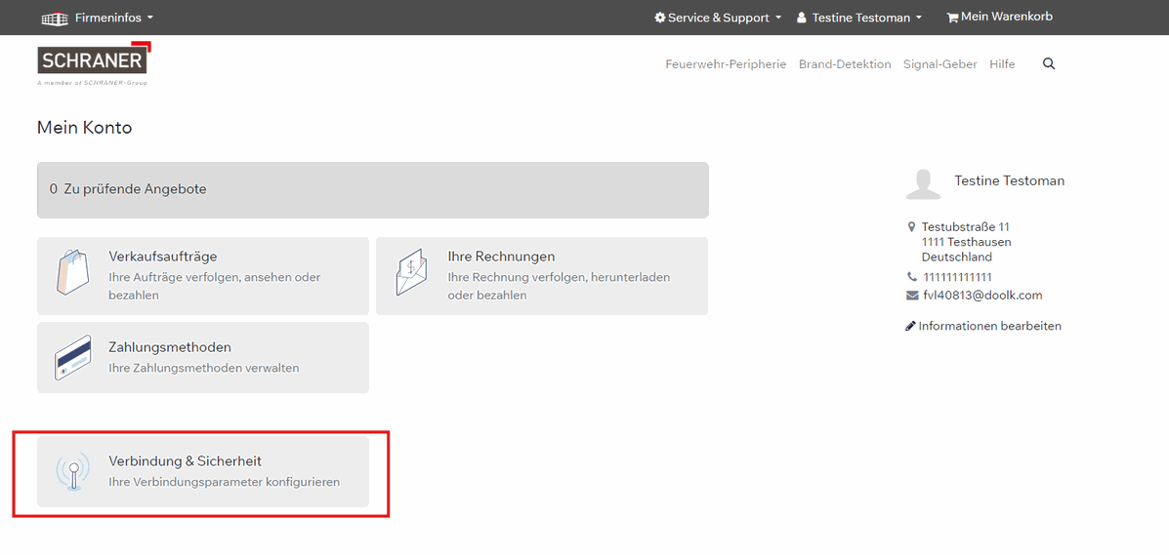Screen dimensions: 1169x555
Task: Open the Feuerwehr-Peripherie menu
Action: pos(726,64)
